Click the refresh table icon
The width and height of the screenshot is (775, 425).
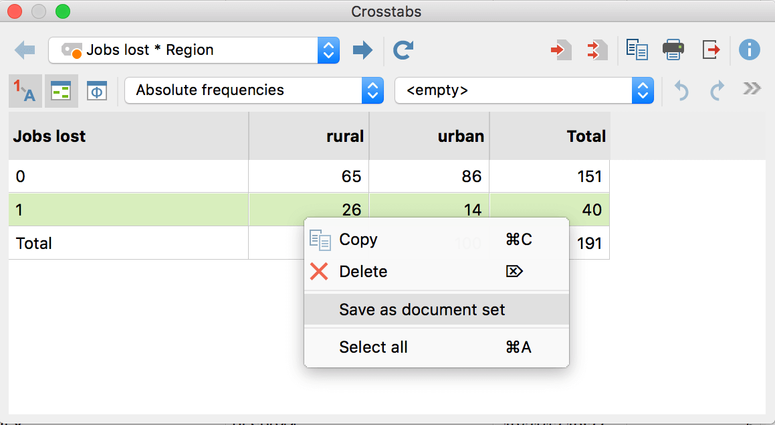403,50
